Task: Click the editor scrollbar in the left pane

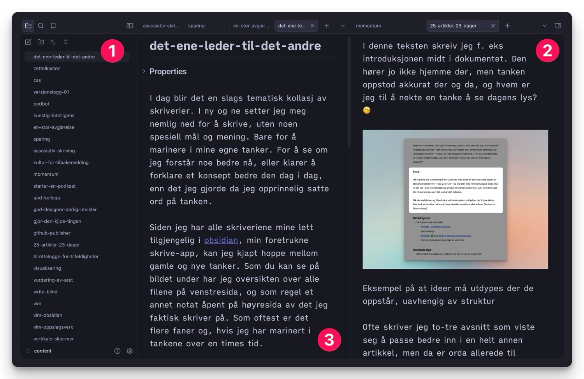Action: pos(348,93)
